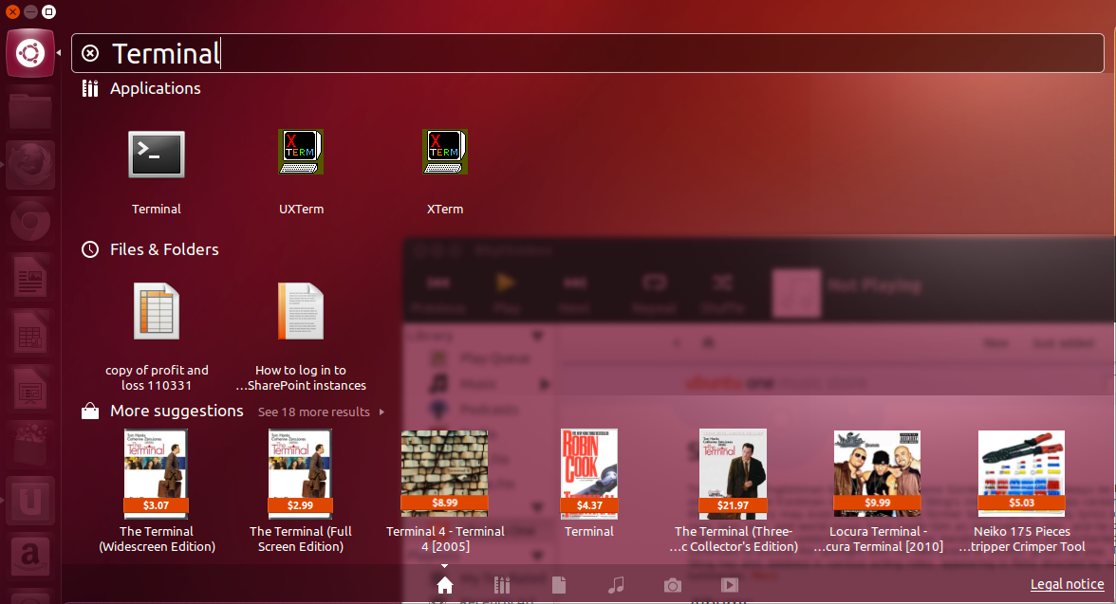1116x604 pixels.
Task: Switch to the Applications lens
Action: (502, 585)
